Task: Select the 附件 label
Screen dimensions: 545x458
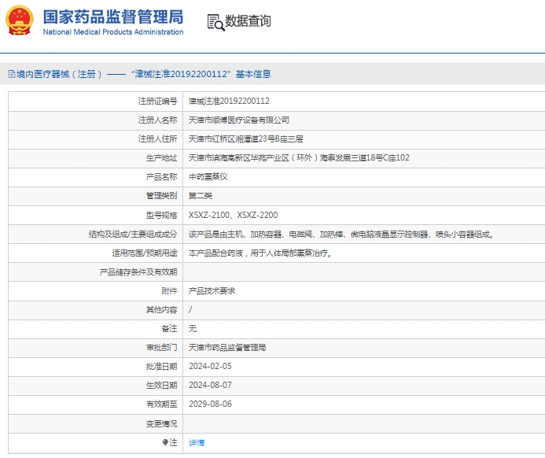Action: click(x=169, y=290)
